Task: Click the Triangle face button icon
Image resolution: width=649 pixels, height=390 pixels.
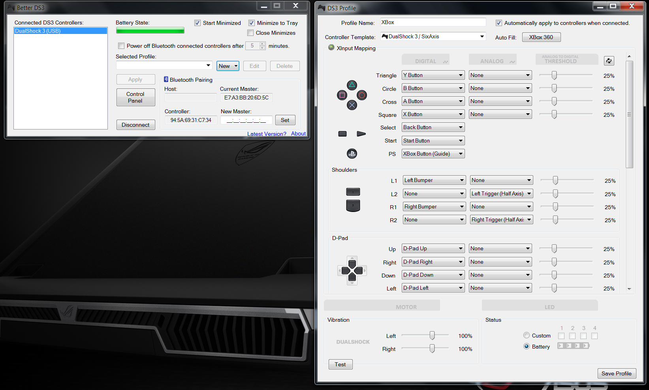Action: 352,85
